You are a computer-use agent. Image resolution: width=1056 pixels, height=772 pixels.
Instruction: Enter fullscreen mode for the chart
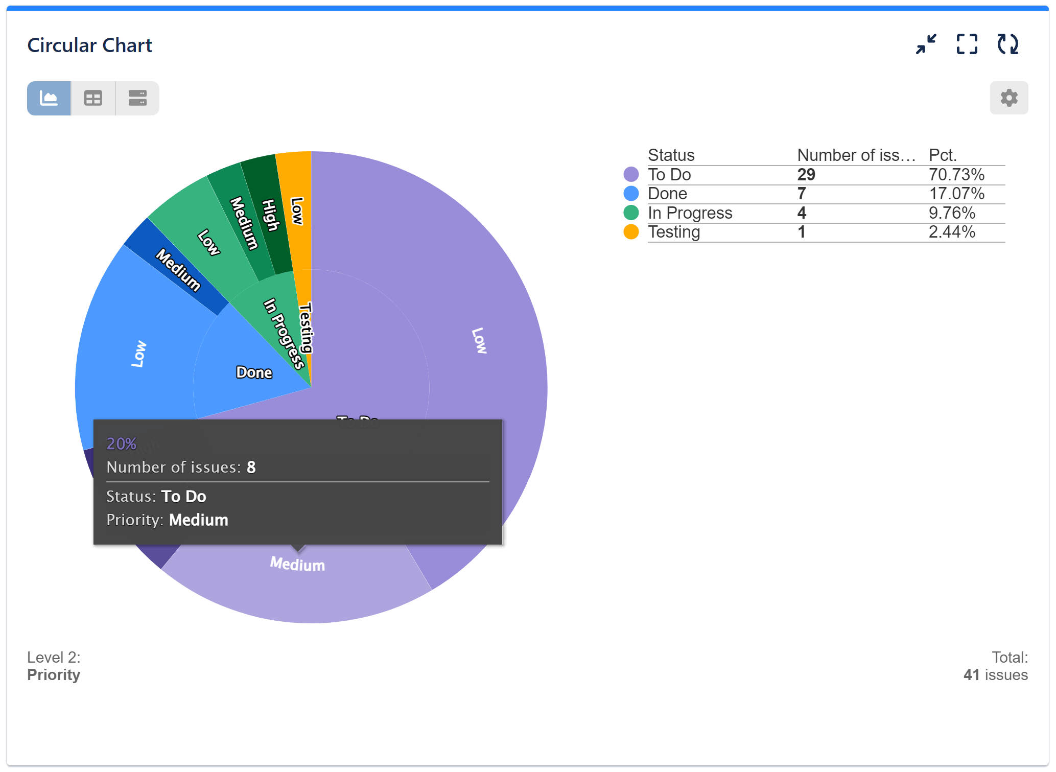(x=967, y=45)
